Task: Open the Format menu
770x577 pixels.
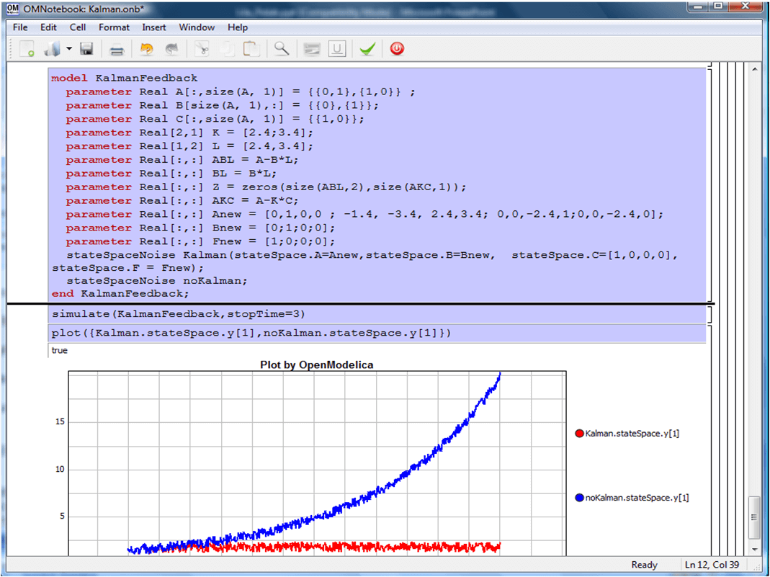Action: [x=114, y=27]
